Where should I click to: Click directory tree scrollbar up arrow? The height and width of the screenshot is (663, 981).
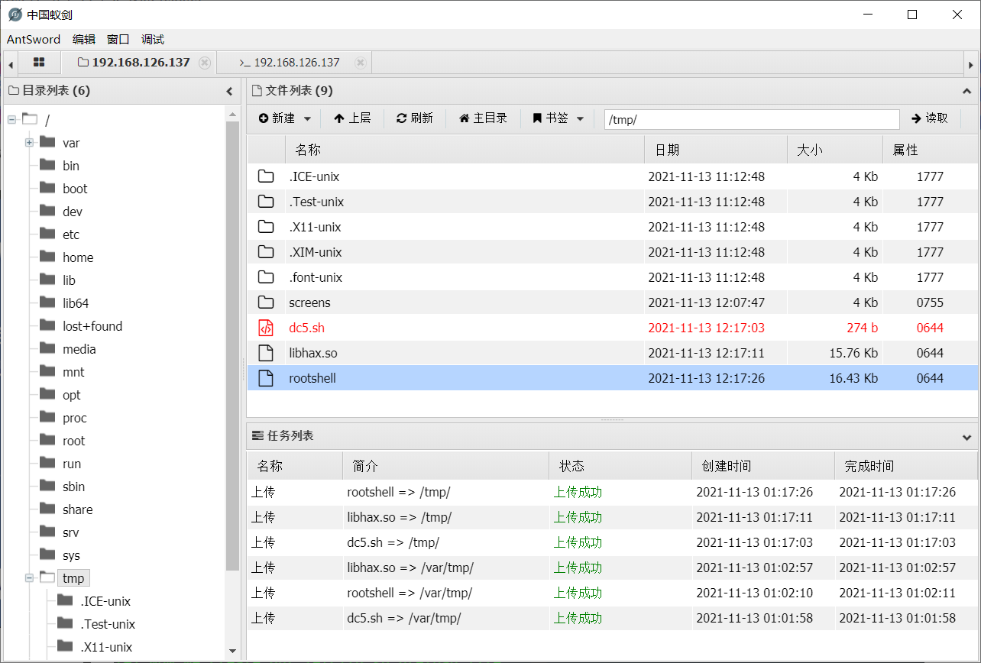(x=233, y=114)
